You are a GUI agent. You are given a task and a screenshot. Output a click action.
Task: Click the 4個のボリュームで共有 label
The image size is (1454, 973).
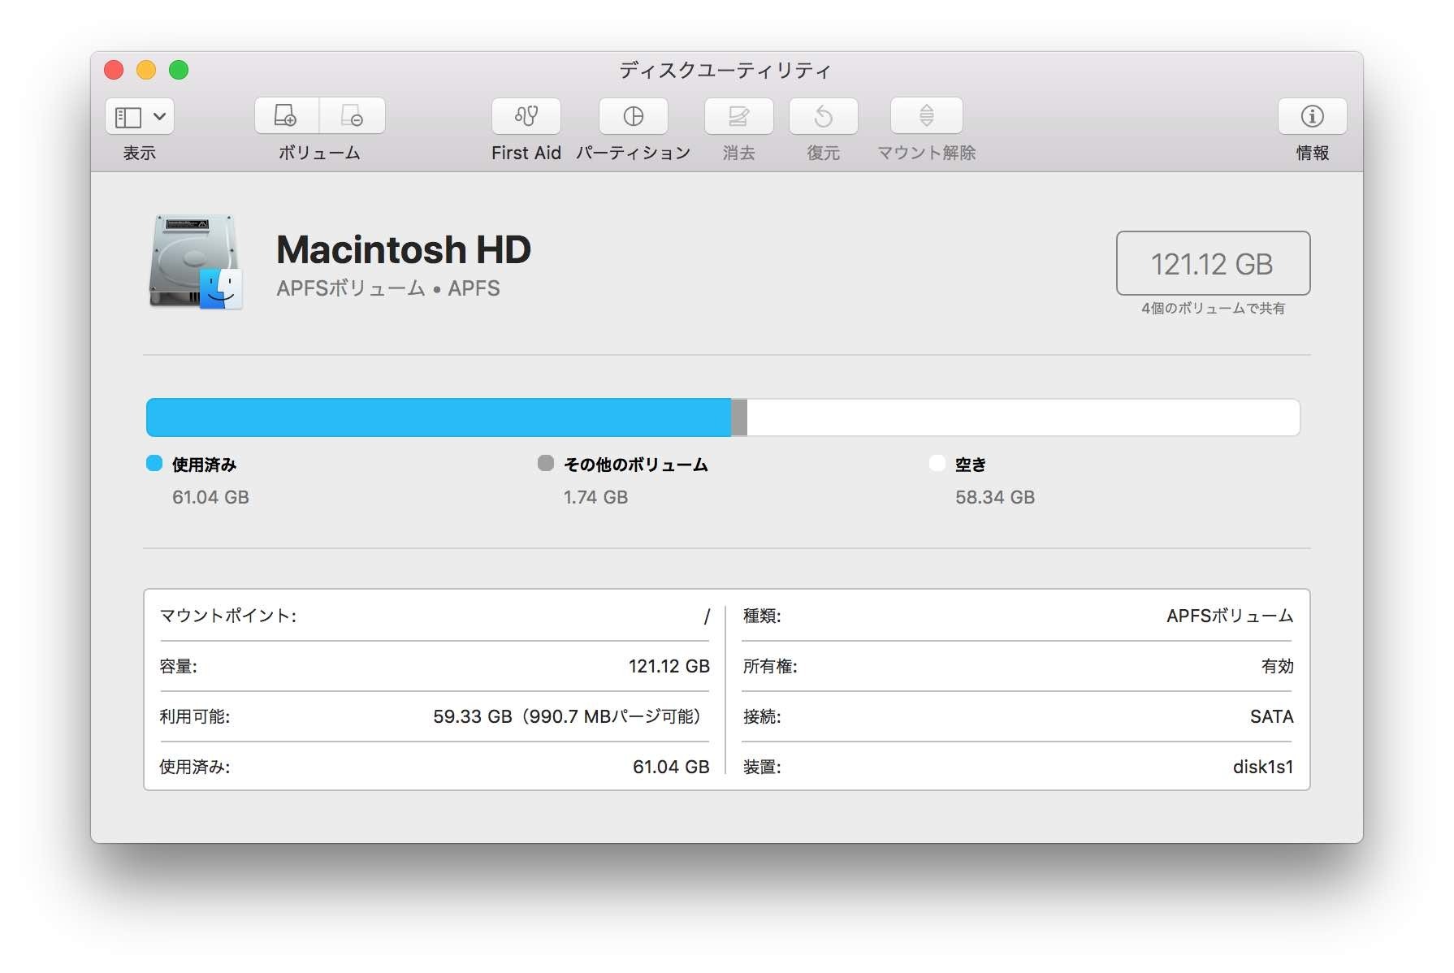coord(1214,309)
